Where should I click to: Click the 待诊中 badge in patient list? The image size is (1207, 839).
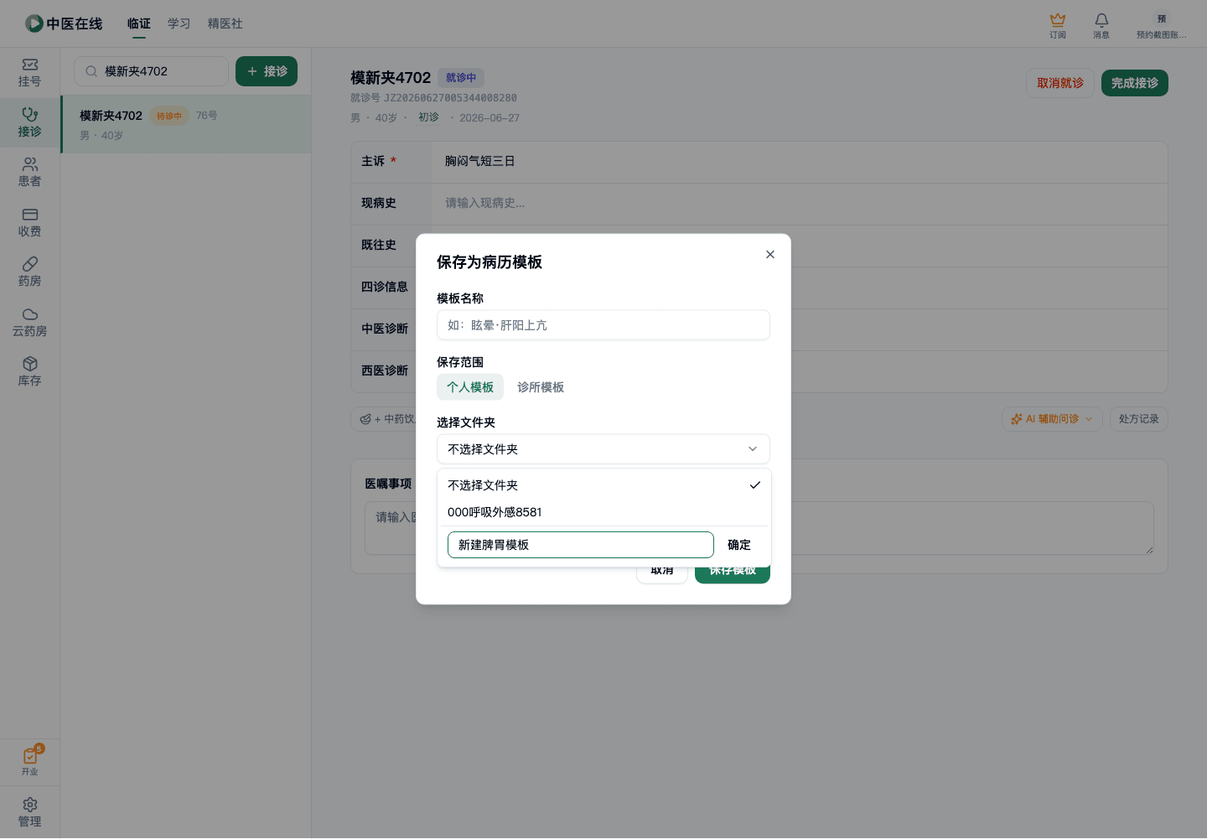(x=169, y=117)
